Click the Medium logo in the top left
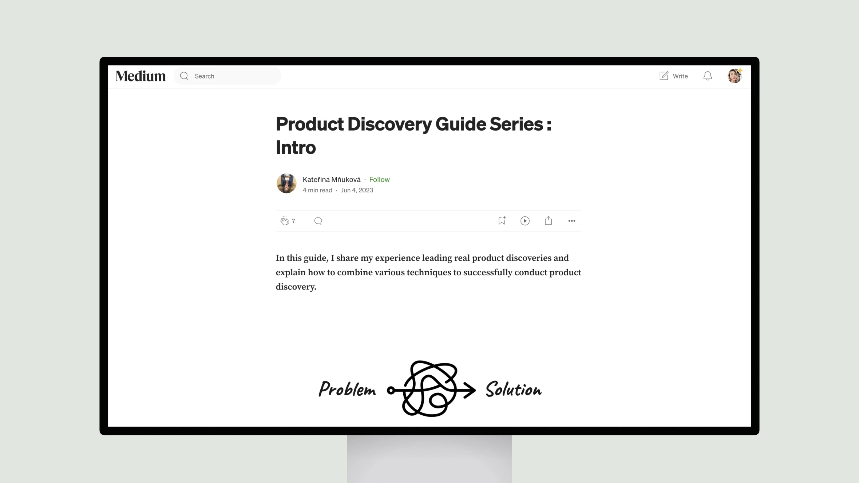 point(140,76)
